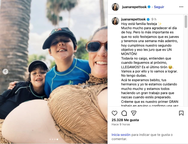
Task: Click the caption profile avatar
Action: coord(115,21)
